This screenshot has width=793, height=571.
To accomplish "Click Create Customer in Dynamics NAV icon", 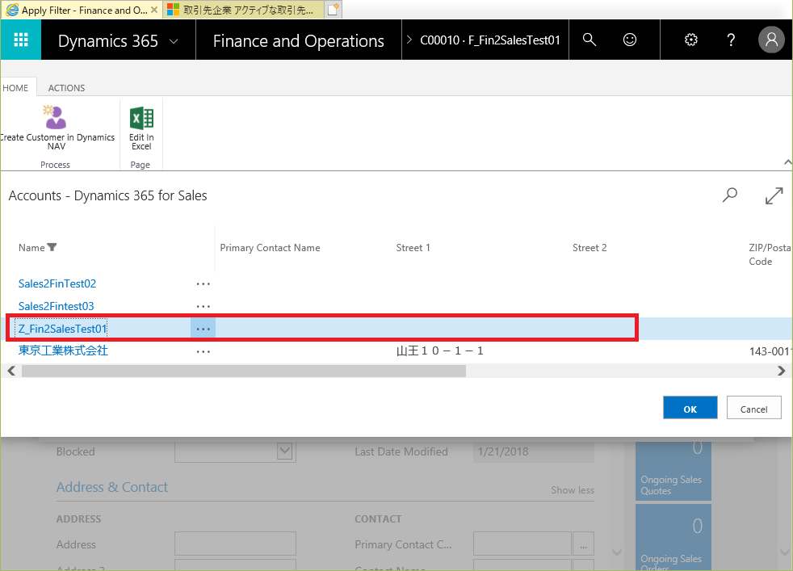I will pyautogui.click(x=56, y=117).
